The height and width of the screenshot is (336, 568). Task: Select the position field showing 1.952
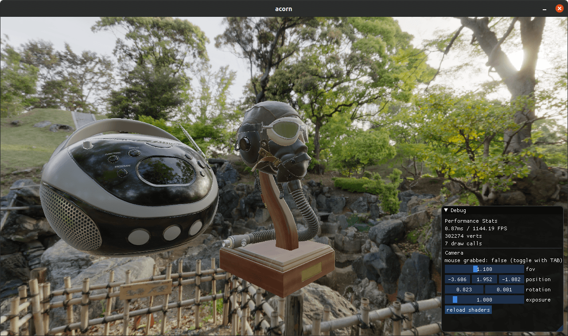click(x=484, y=279)
